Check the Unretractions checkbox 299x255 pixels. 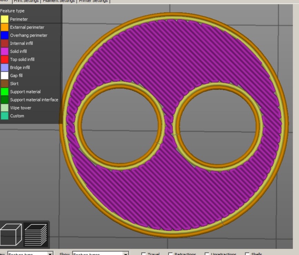click(207, 254)
